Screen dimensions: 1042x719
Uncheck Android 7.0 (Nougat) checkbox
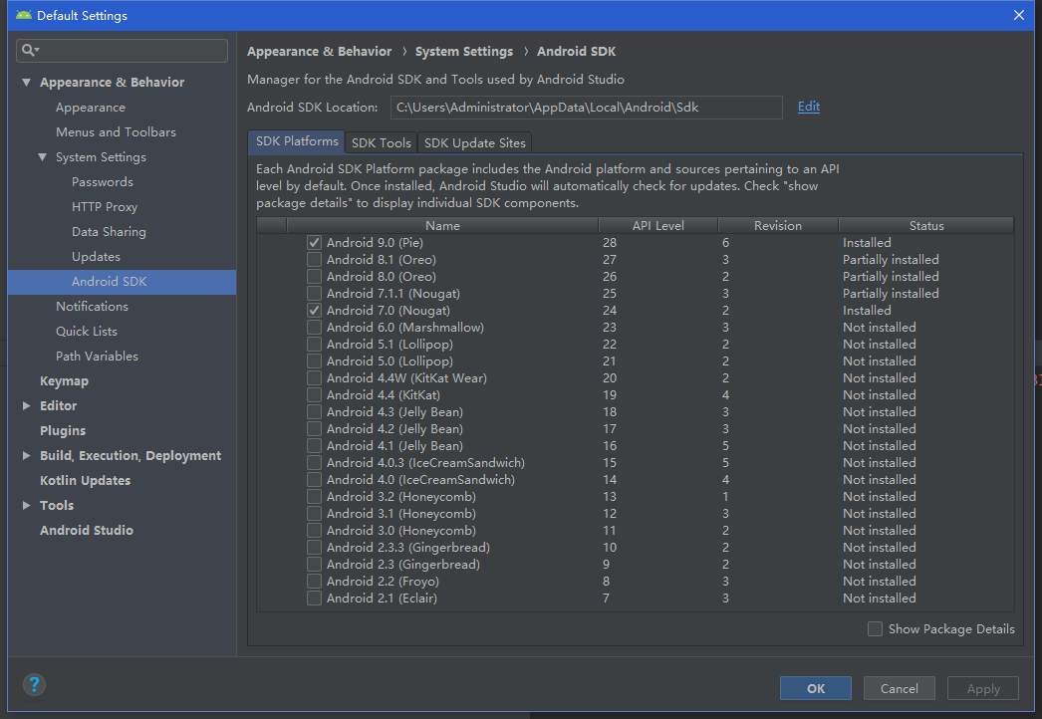click(315, 311)
